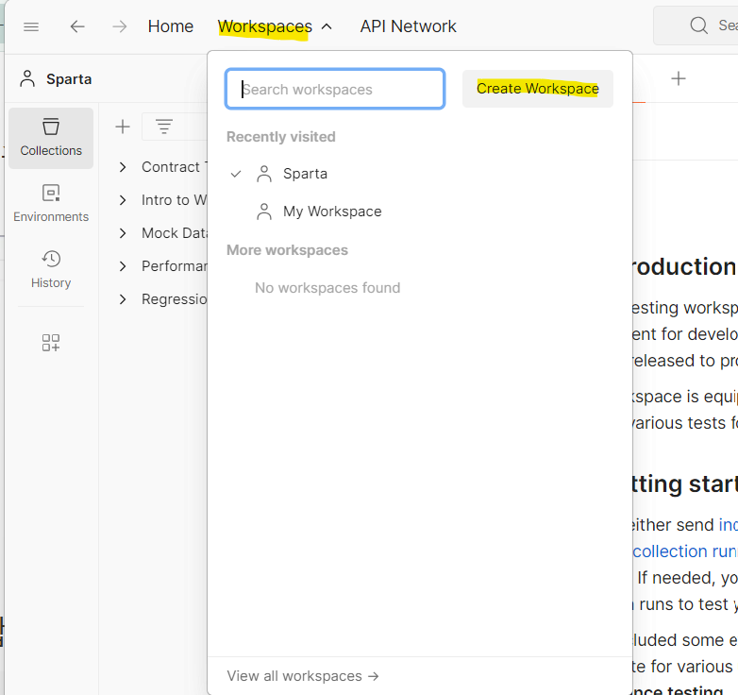Viewport: 738px width, 695px height.
Task: Click the No workspaces found text
Action: pos(327,288)
